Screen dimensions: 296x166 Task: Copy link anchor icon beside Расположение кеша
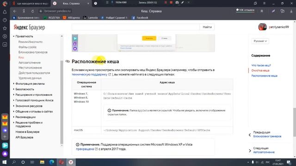pyautogui.click(x=68, y=61)
